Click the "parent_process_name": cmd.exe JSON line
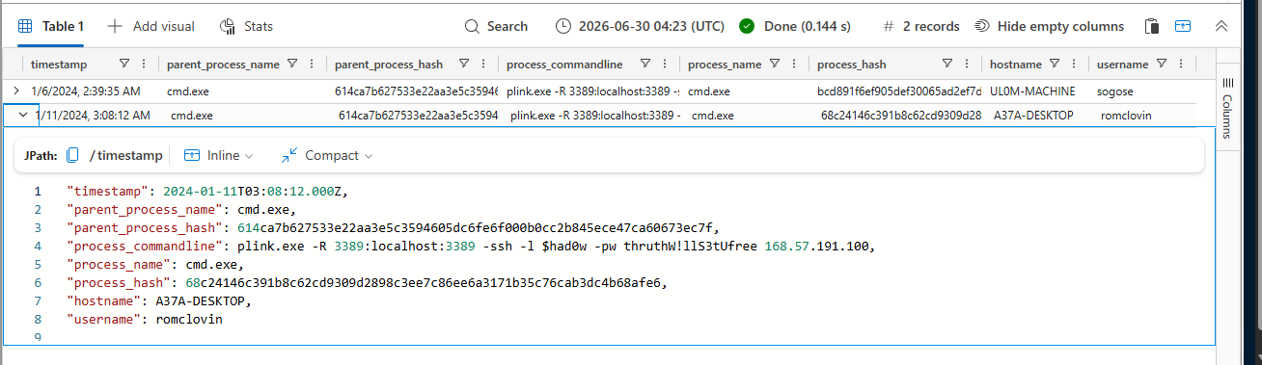Viewport: 1262px width, 365px height. [180, 209]
